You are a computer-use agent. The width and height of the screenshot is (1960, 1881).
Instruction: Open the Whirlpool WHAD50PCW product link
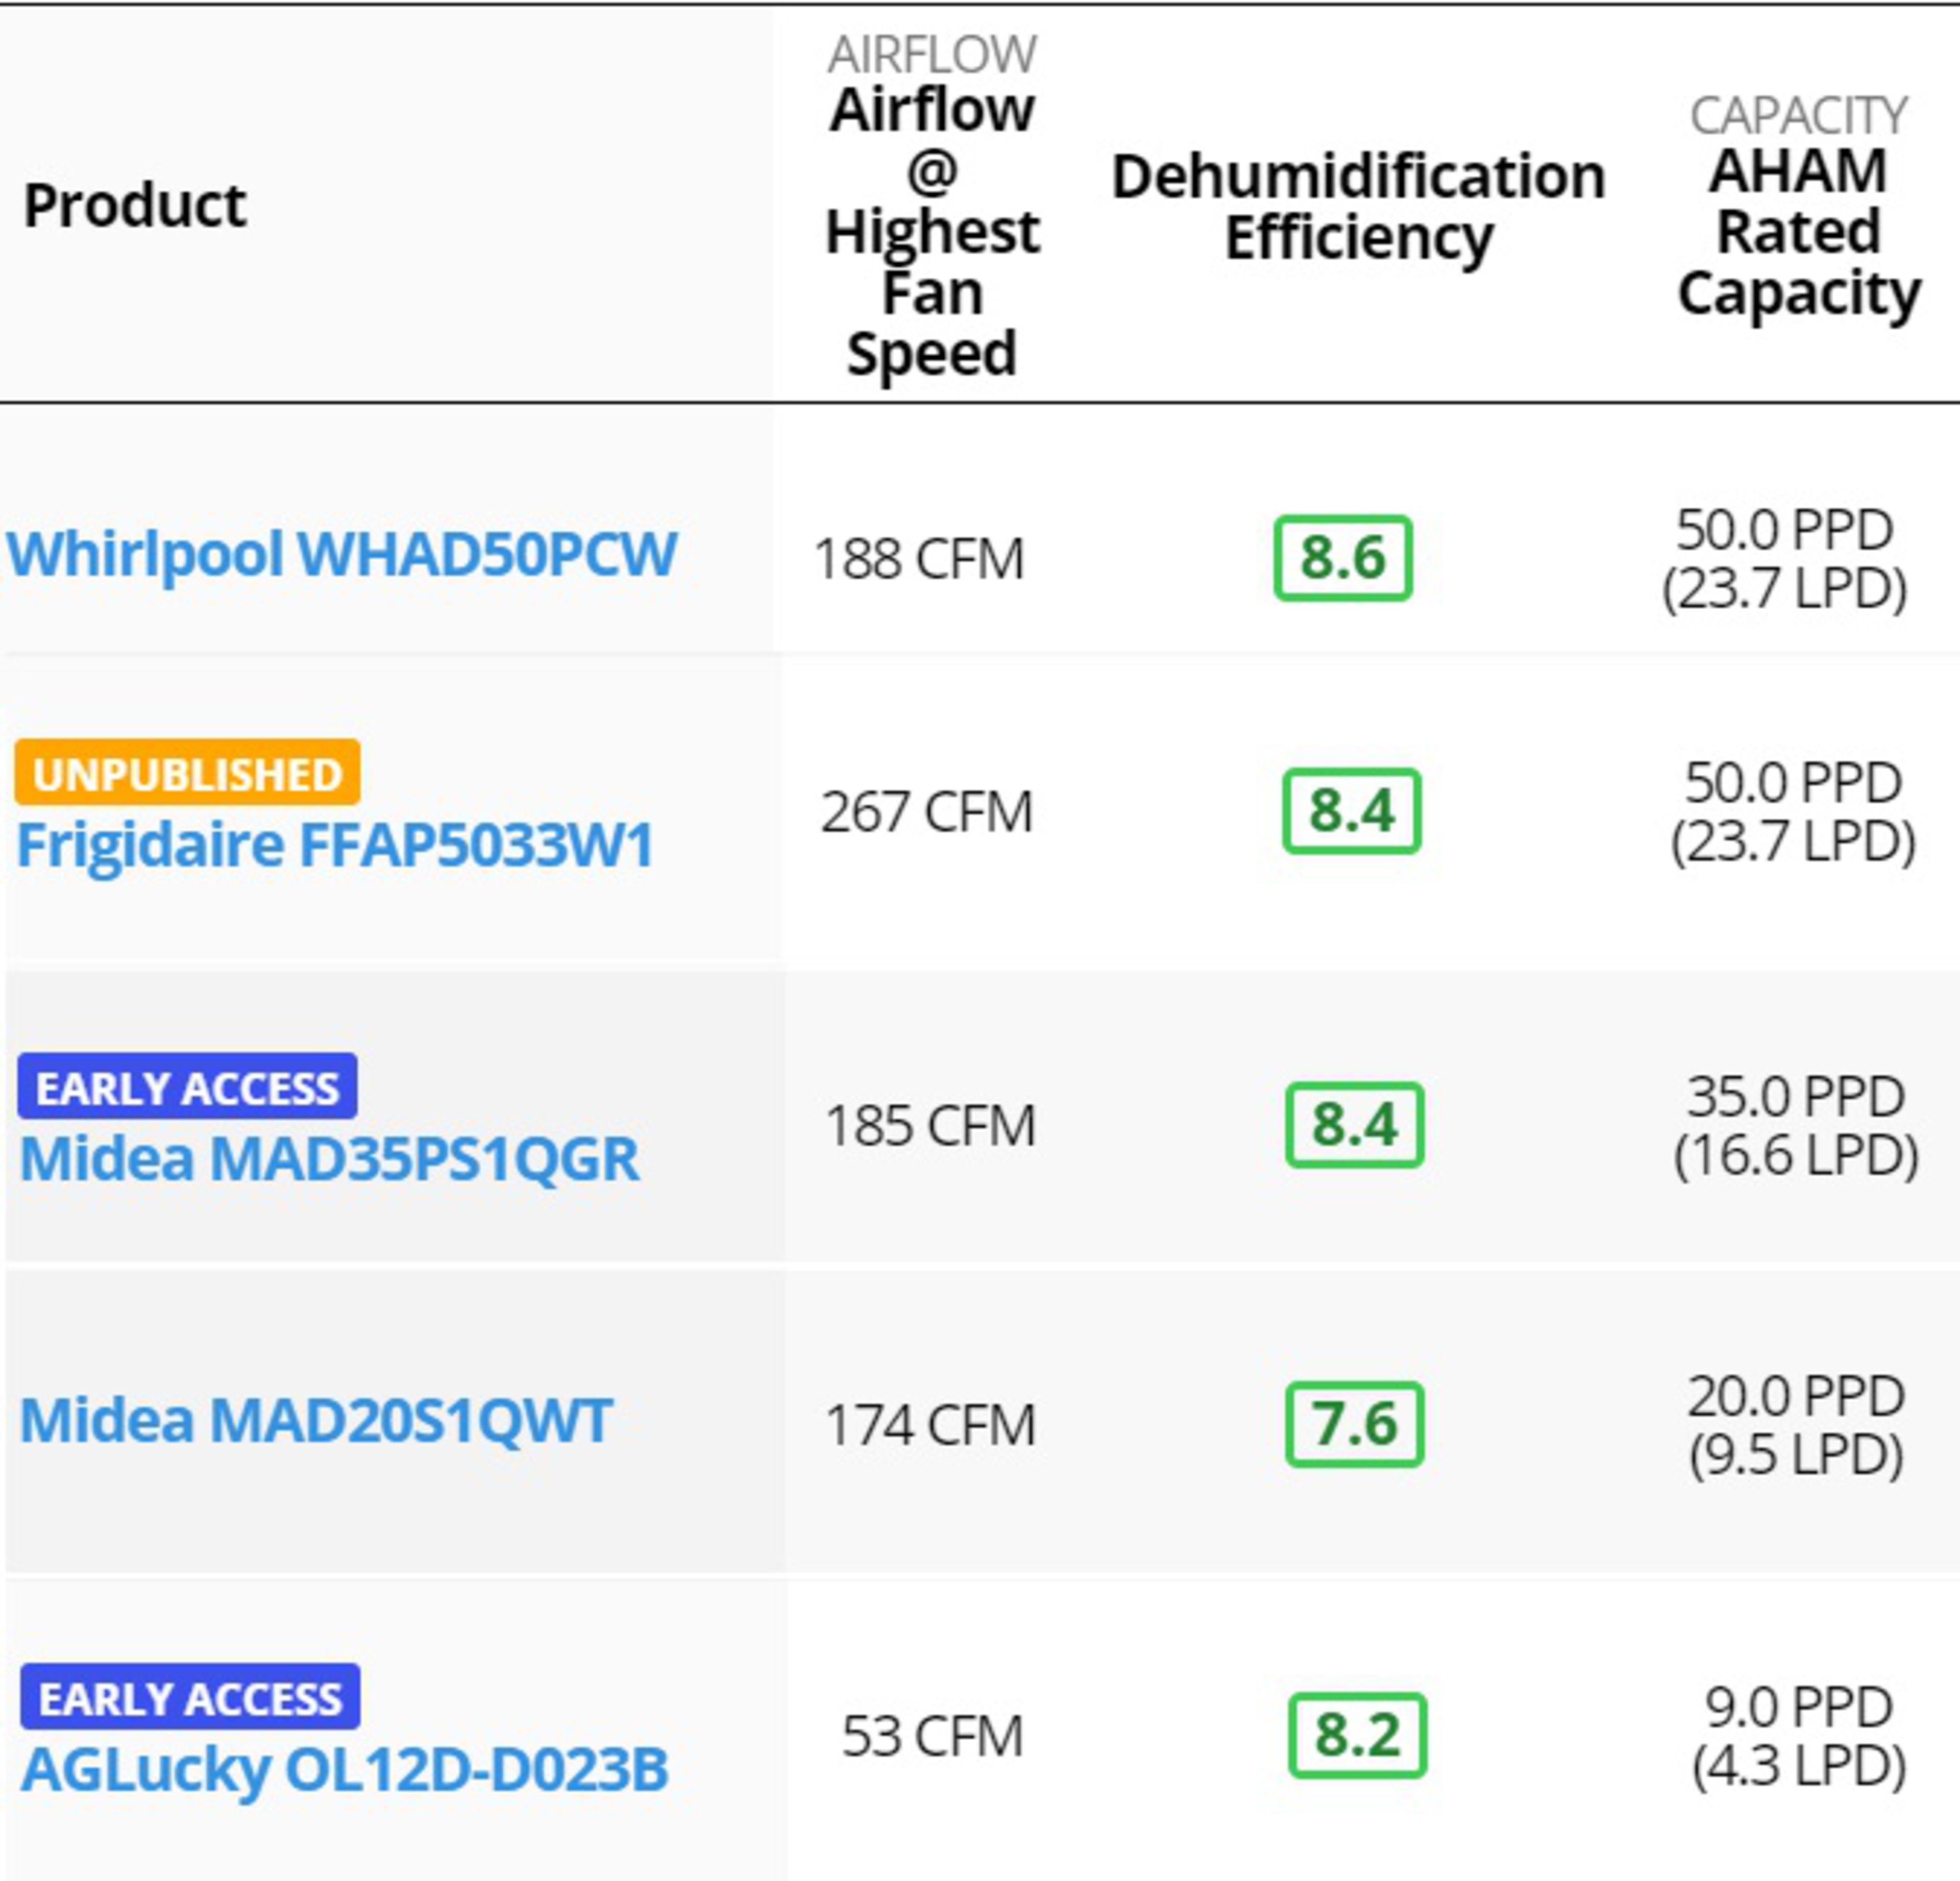tap(342, 554)
